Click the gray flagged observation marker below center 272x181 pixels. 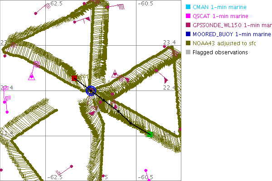tap(97, 110)
